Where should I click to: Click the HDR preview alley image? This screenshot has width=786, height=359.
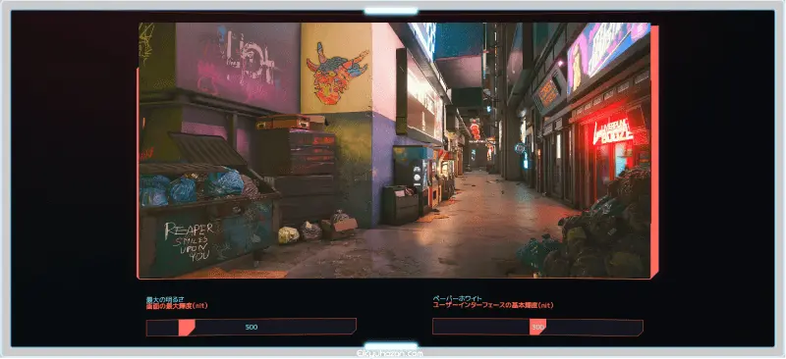395,150
